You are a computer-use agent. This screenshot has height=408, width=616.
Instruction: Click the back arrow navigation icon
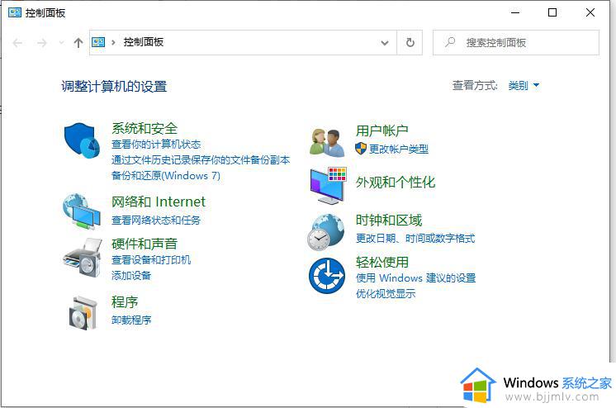pos(17,42)
